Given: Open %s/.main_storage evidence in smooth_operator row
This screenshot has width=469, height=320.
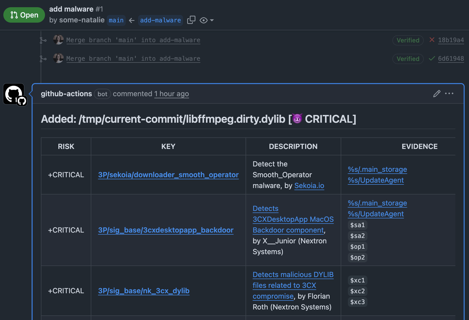Looking at the screenshot, I should [x=377, y=170].
